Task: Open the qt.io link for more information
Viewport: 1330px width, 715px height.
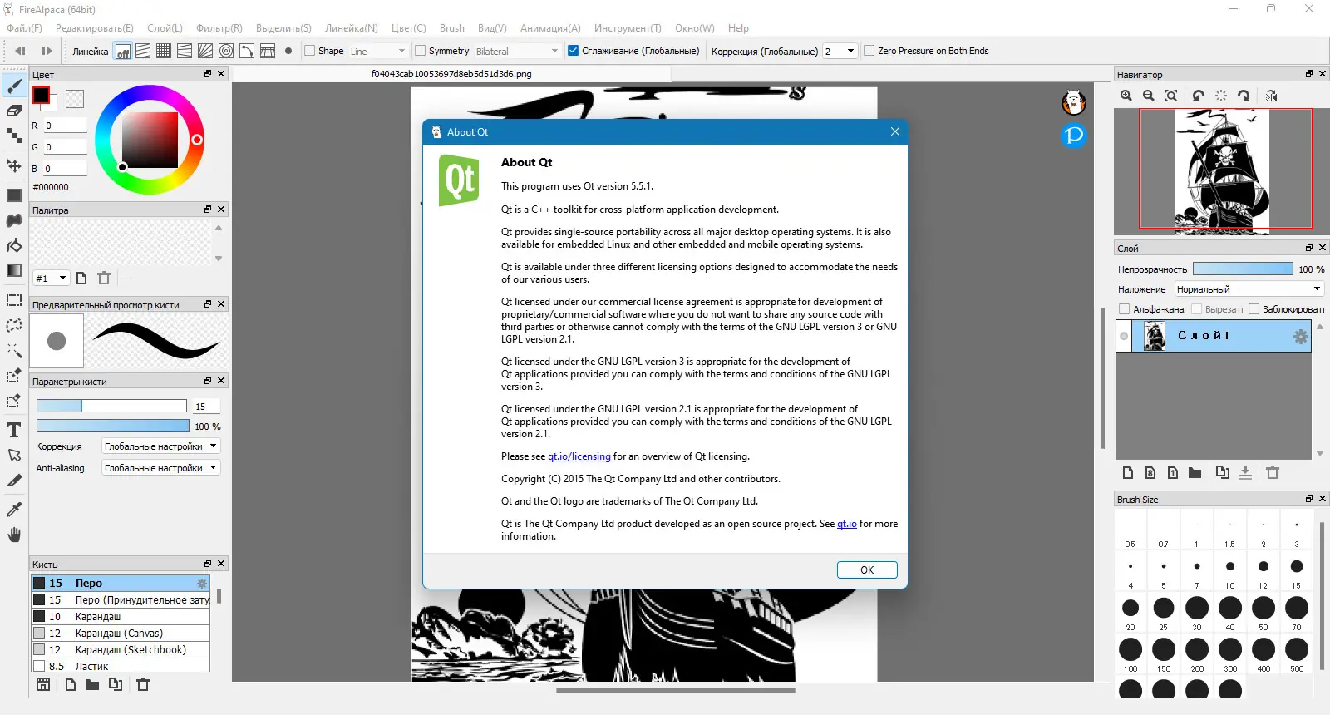Action: tap(847, 524)
